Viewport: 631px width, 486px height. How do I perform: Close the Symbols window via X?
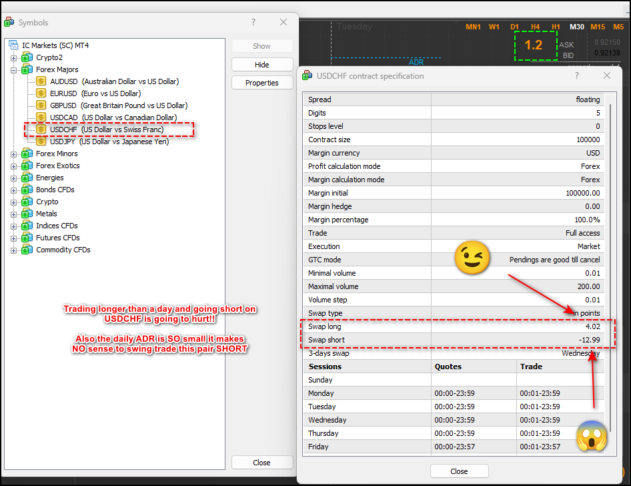click(x=283, y=22)
